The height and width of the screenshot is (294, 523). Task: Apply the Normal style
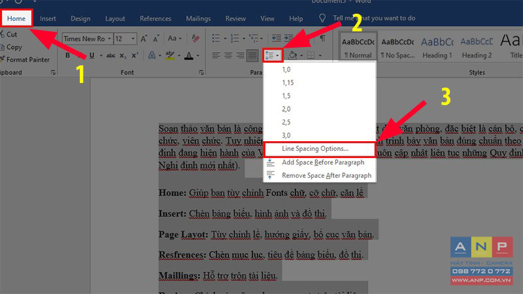358,47
